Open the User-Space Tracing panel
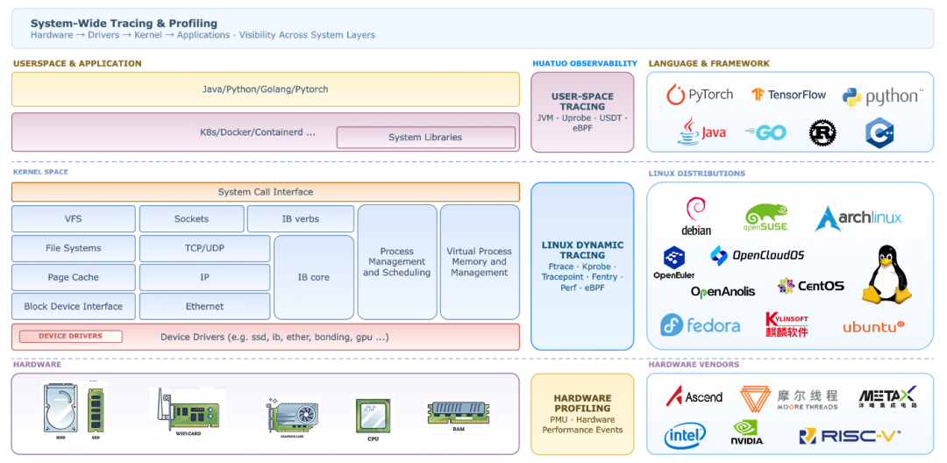947x463 pixels. click(582, 112)
